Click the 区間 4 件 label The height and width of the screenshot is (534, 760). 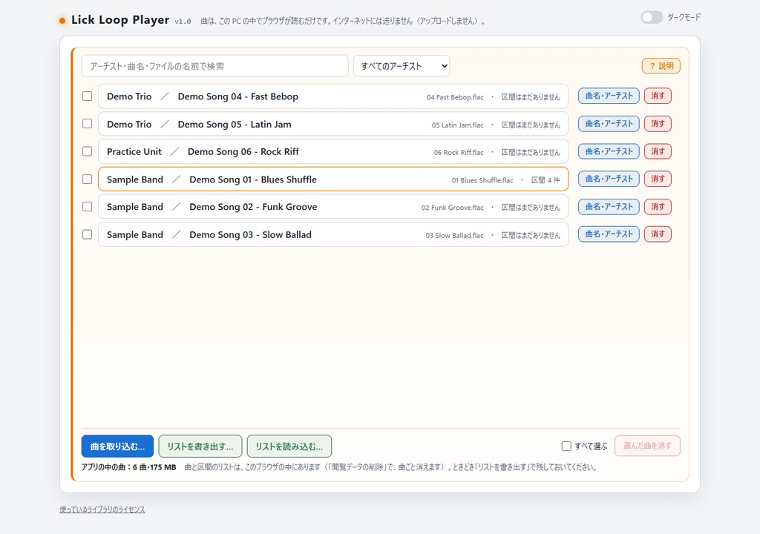click(x=546, y=180)
